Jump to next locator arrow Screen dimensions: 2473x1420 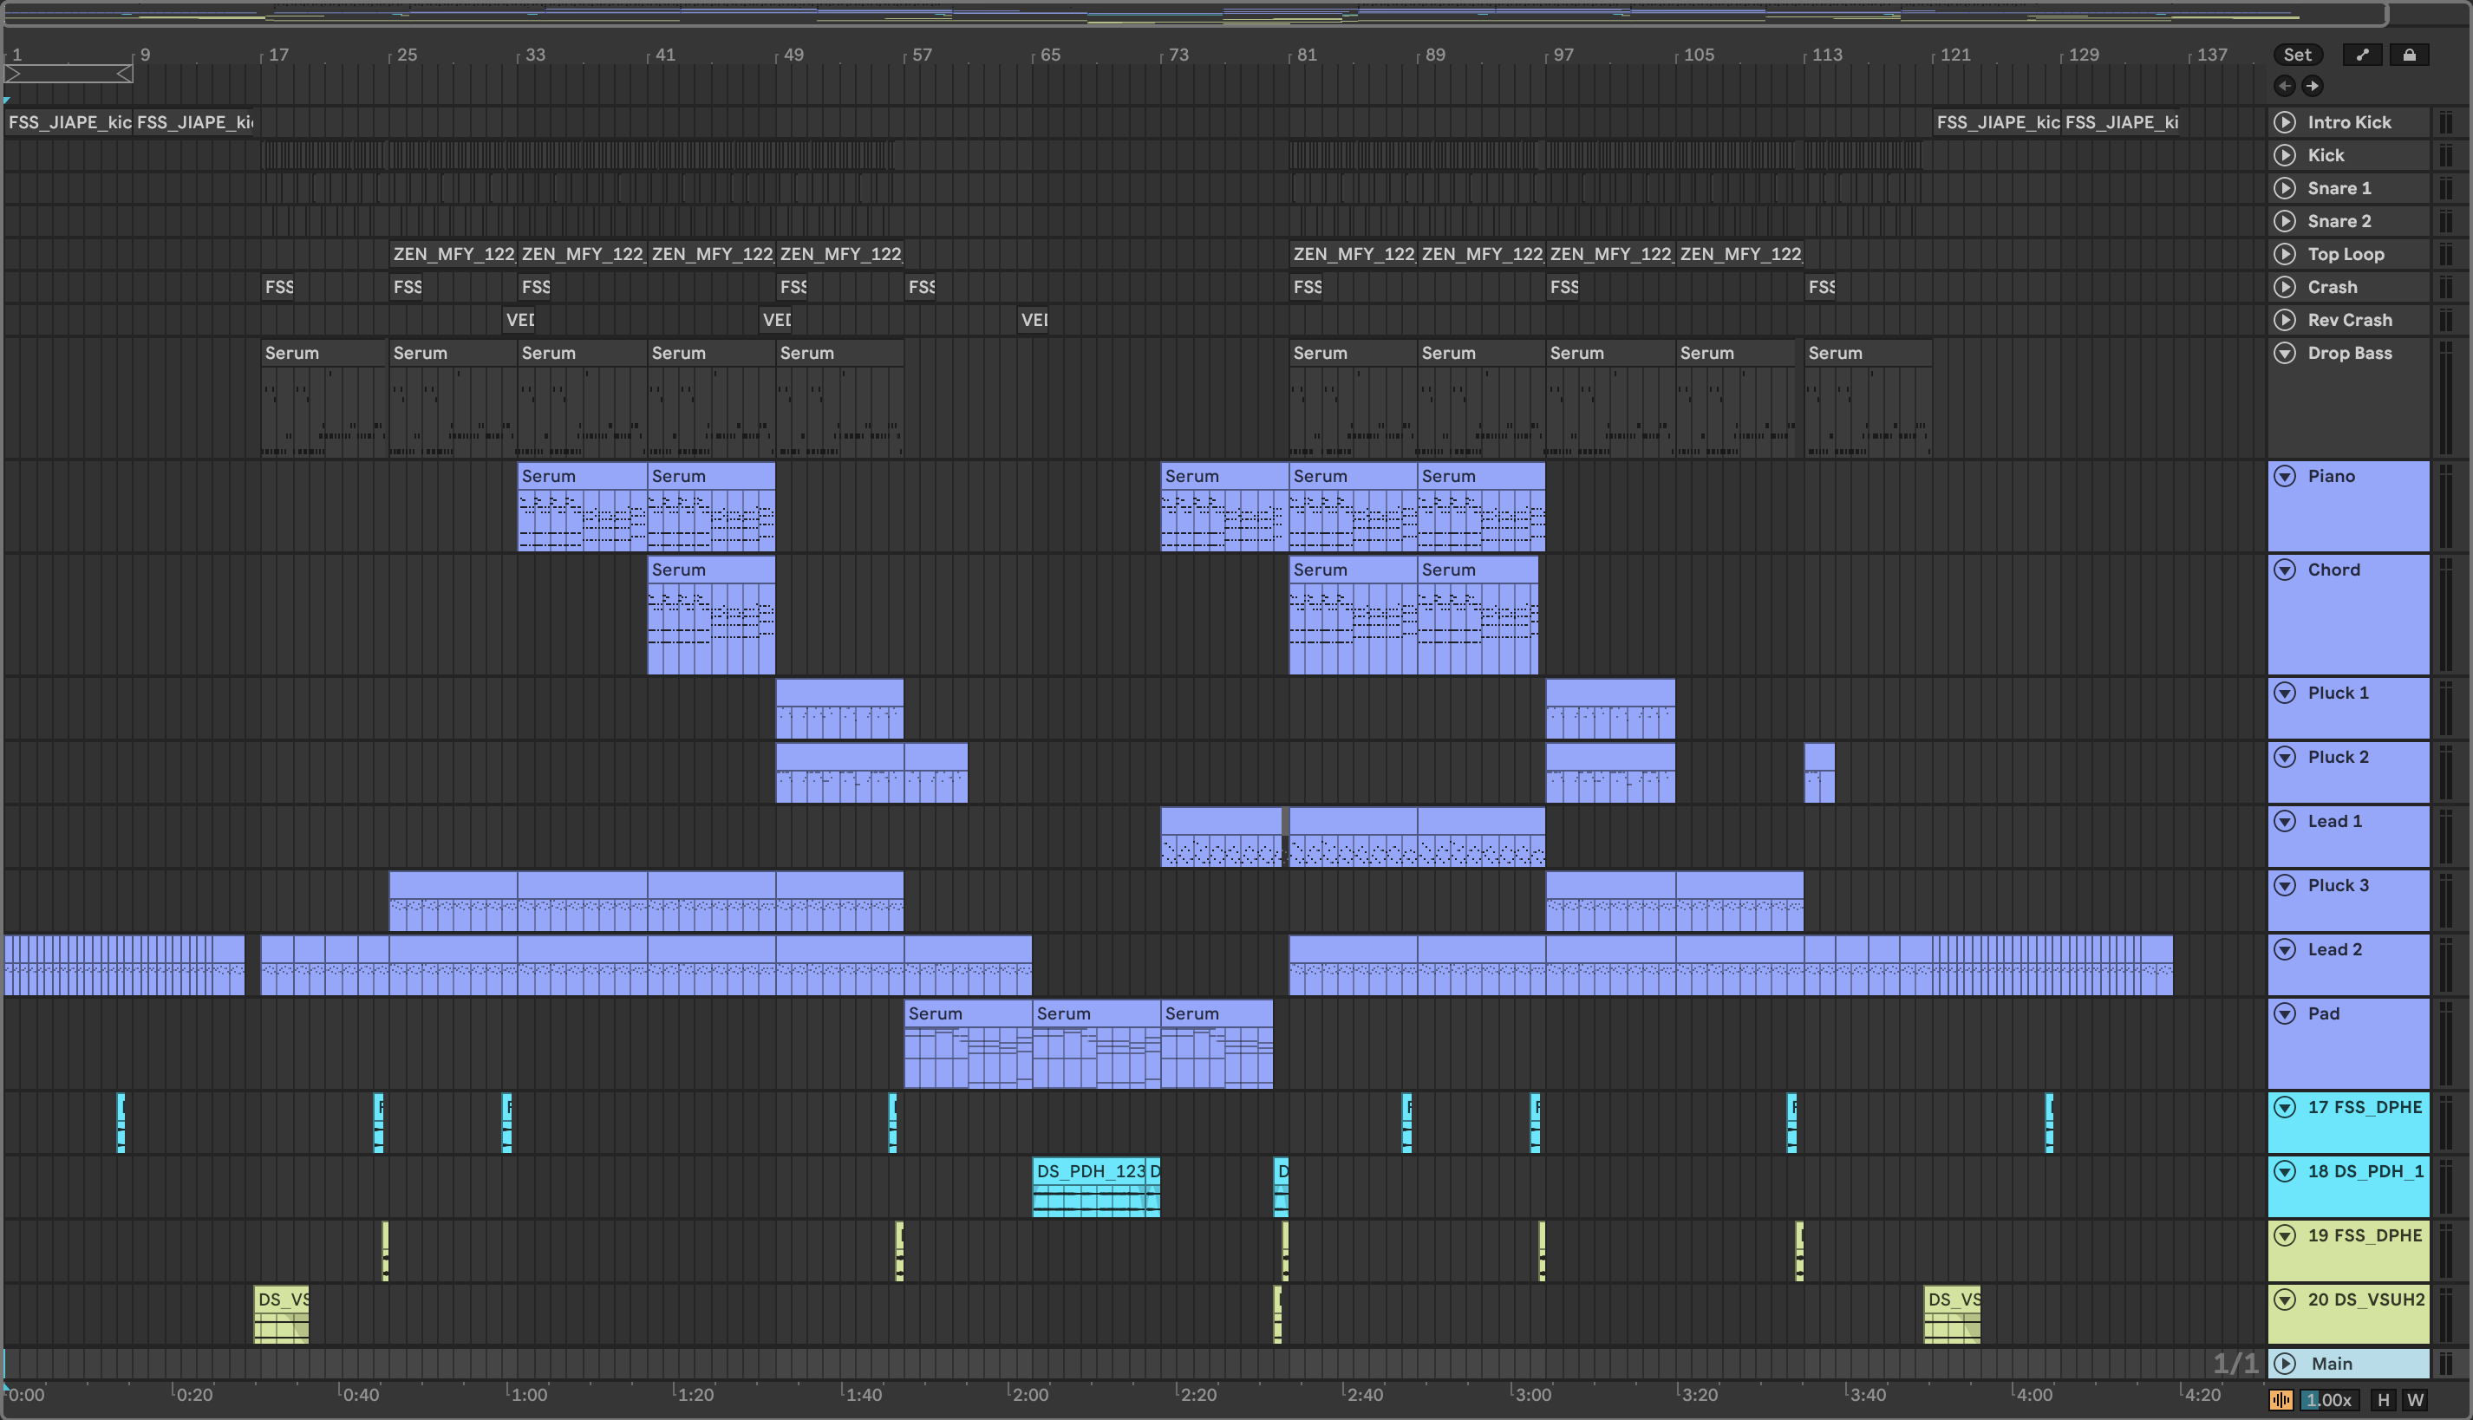[x=2312, y=86]
